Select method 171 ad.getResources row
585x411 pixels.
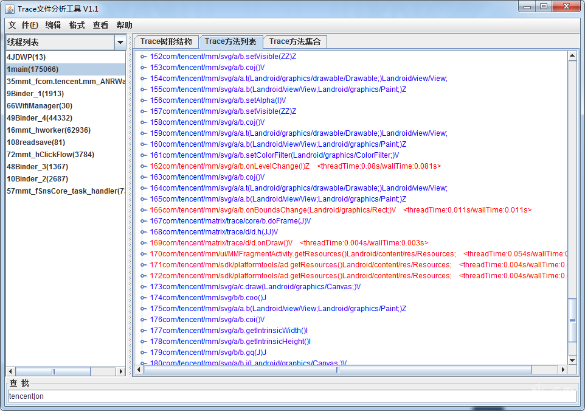[x=359, y=265]
